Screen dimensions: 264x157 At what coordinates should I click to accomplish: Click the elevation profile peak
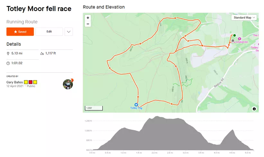[157, 117]
